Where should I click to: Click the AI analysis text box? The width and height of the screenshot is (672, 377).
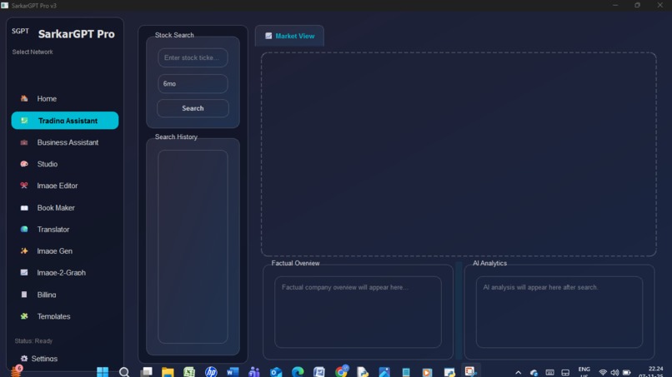click(559, 312)
